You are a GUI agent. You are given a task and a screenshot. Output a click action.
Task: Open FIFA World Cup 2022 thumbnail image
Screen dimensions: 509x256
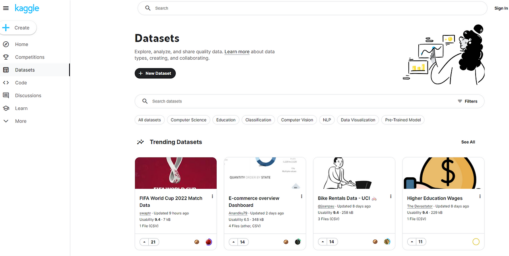(x=176, y=173)
